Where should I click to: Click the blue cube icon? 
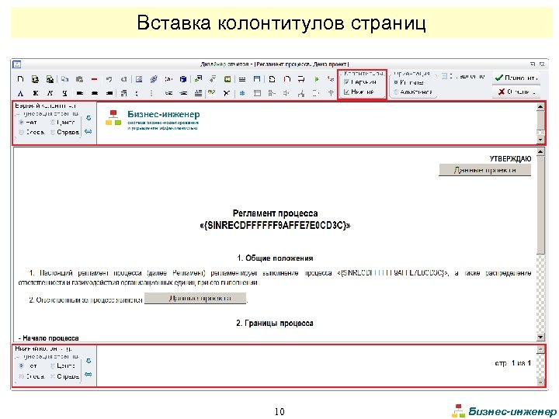coord(183,79)
